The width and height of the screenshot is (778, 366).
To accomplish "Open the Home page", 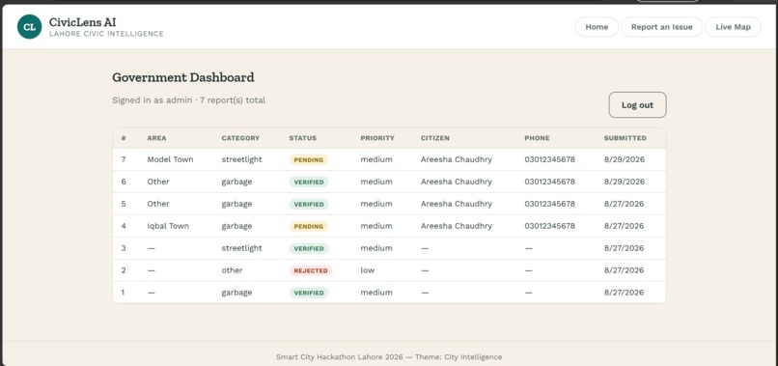I will click(x=597, y=27).
